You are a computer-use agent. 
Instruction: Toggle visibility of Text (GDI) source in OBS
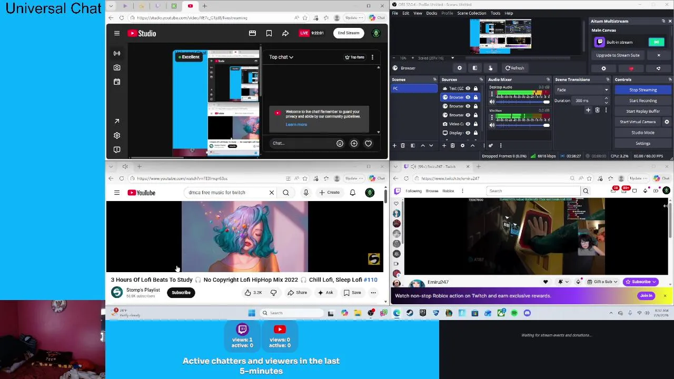(468, 88)
